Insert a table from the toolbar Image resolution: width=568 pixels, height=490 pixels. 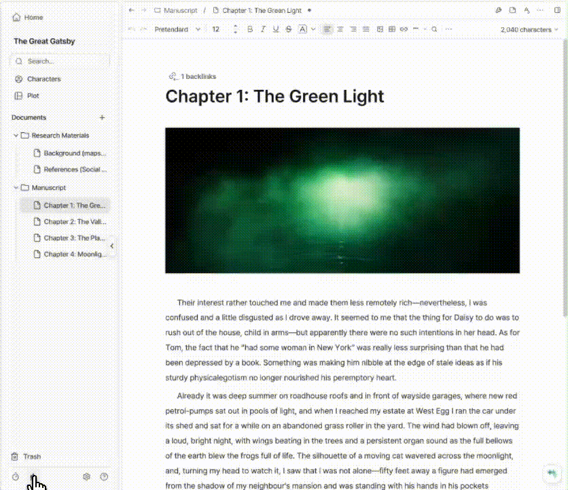pos(391,29)
